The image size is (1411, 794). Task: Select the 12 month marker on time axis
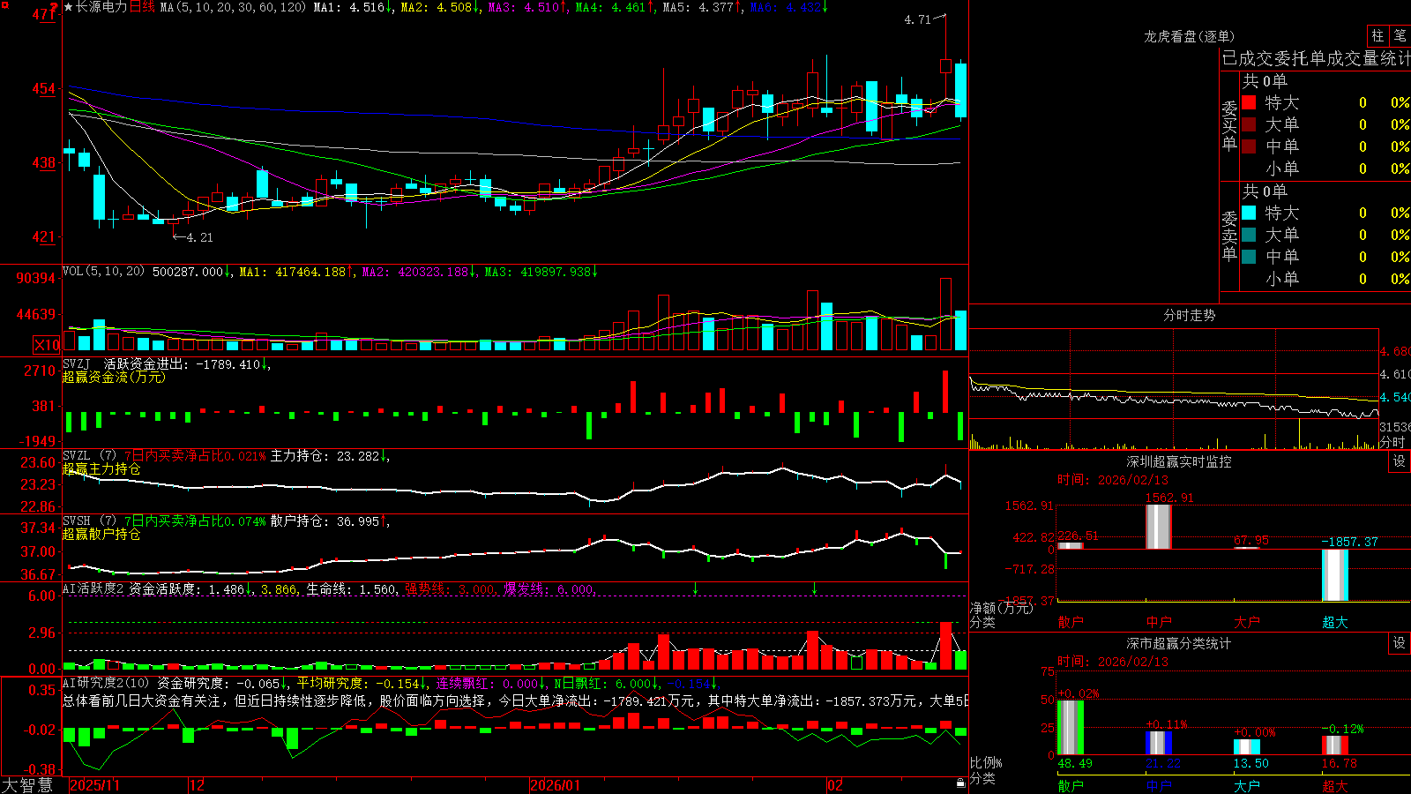coord(198,785)
